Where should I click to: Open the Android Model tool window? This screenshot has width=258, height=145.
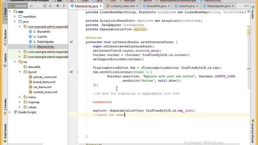click(x=253, y=132)
